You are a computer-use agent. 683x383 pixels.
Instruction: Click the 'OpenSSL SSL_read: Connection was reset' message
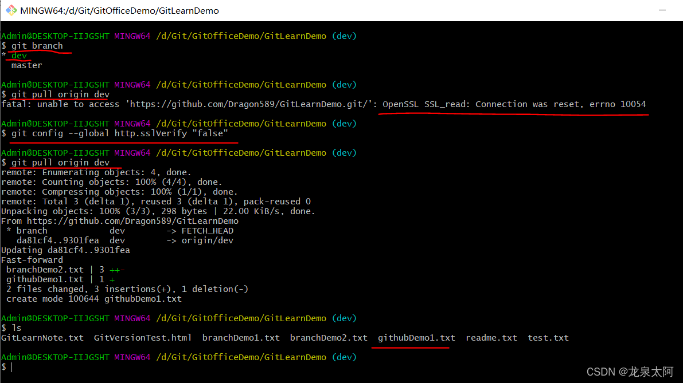(481, 104)
